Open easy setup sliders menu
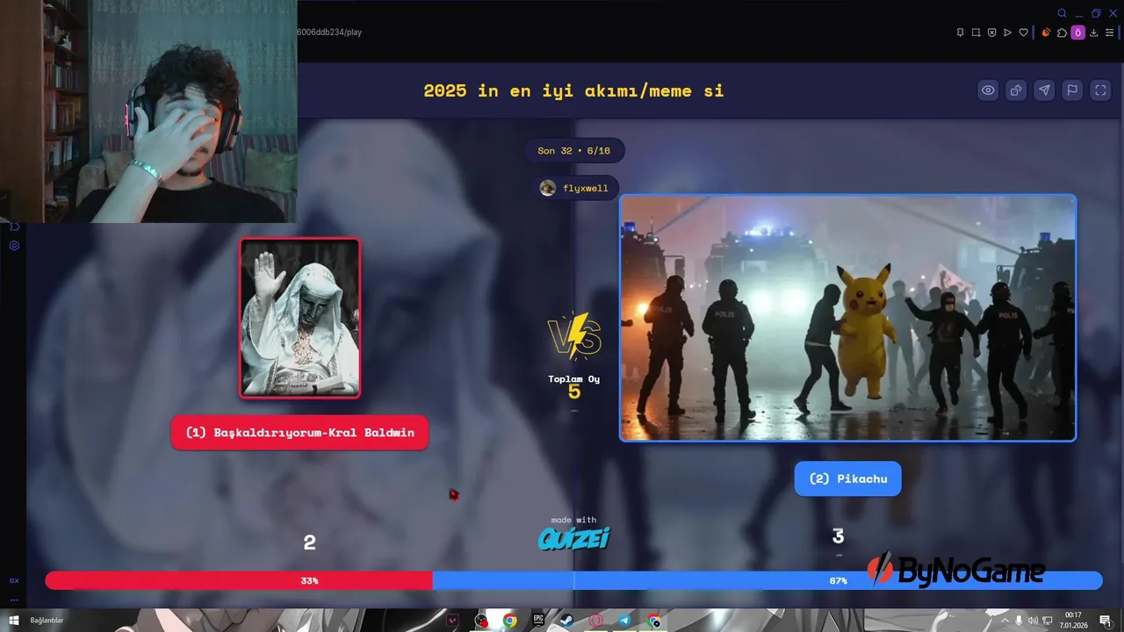This screenshot has width=1124, height=632. click(x=1109, y=32)
